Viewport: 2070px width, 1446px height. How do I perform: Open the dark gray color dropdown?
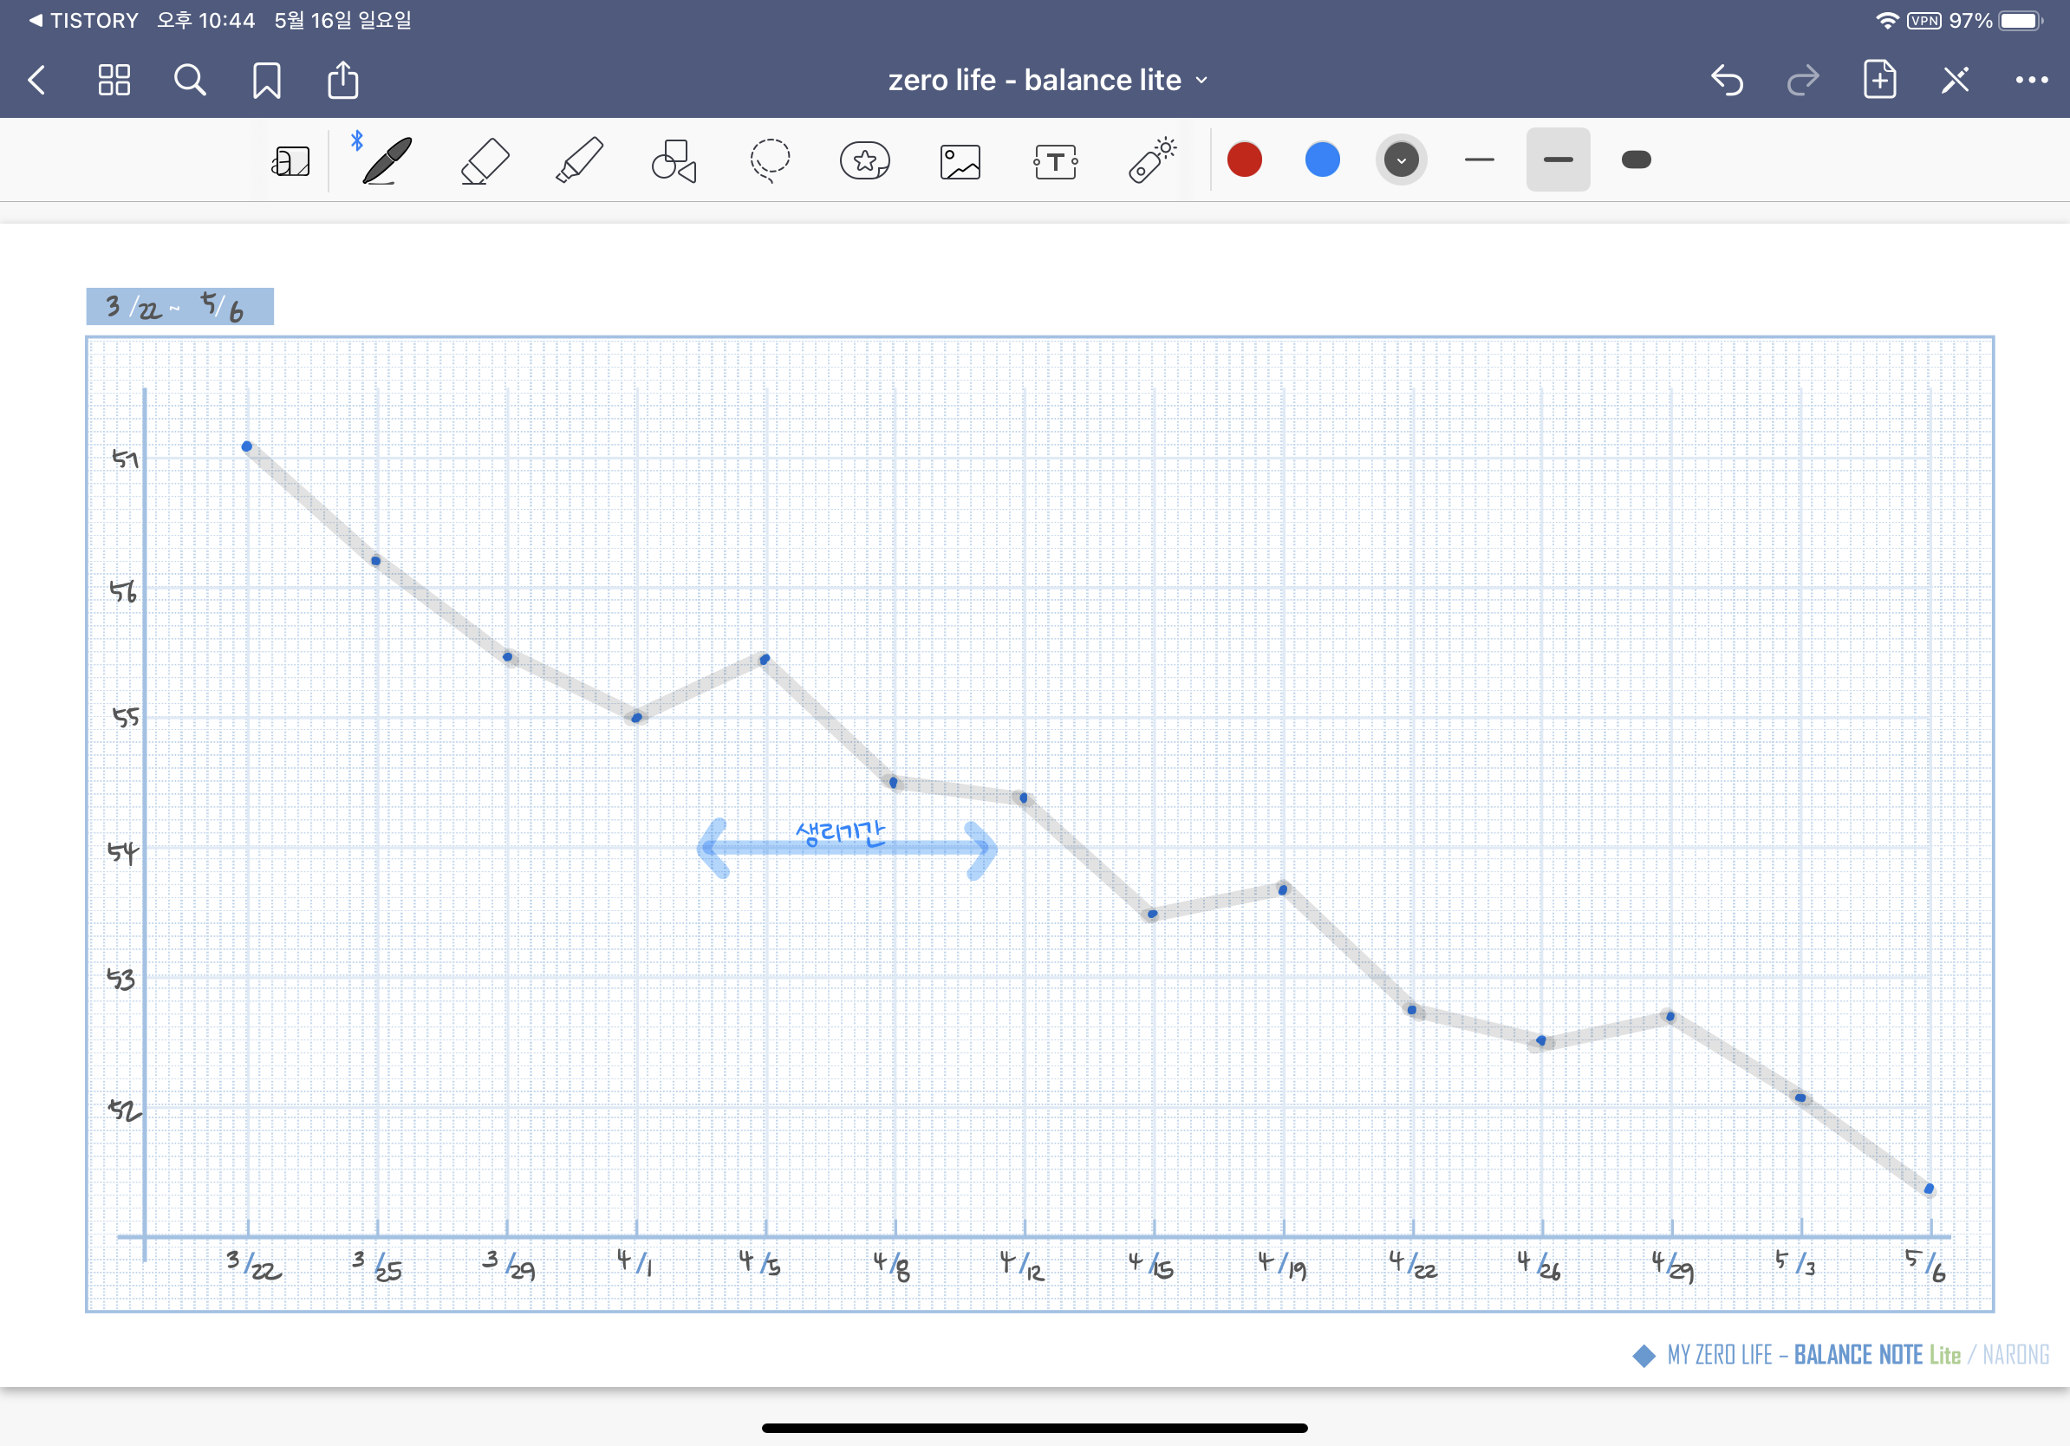1400,160
